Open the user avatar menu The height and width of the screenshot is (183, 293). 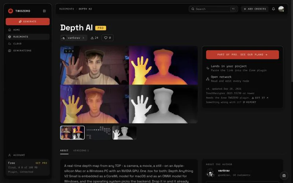coord(281,9)
